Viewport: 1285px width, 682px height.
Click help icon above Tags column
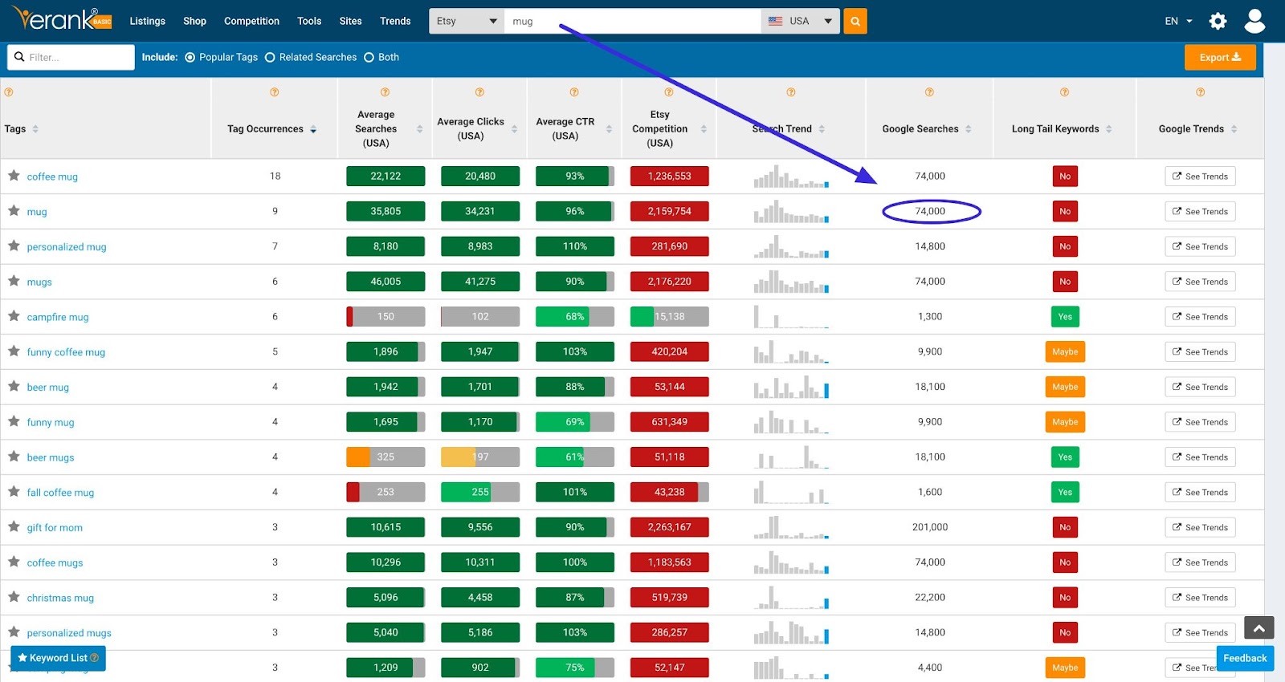point(9,92)
